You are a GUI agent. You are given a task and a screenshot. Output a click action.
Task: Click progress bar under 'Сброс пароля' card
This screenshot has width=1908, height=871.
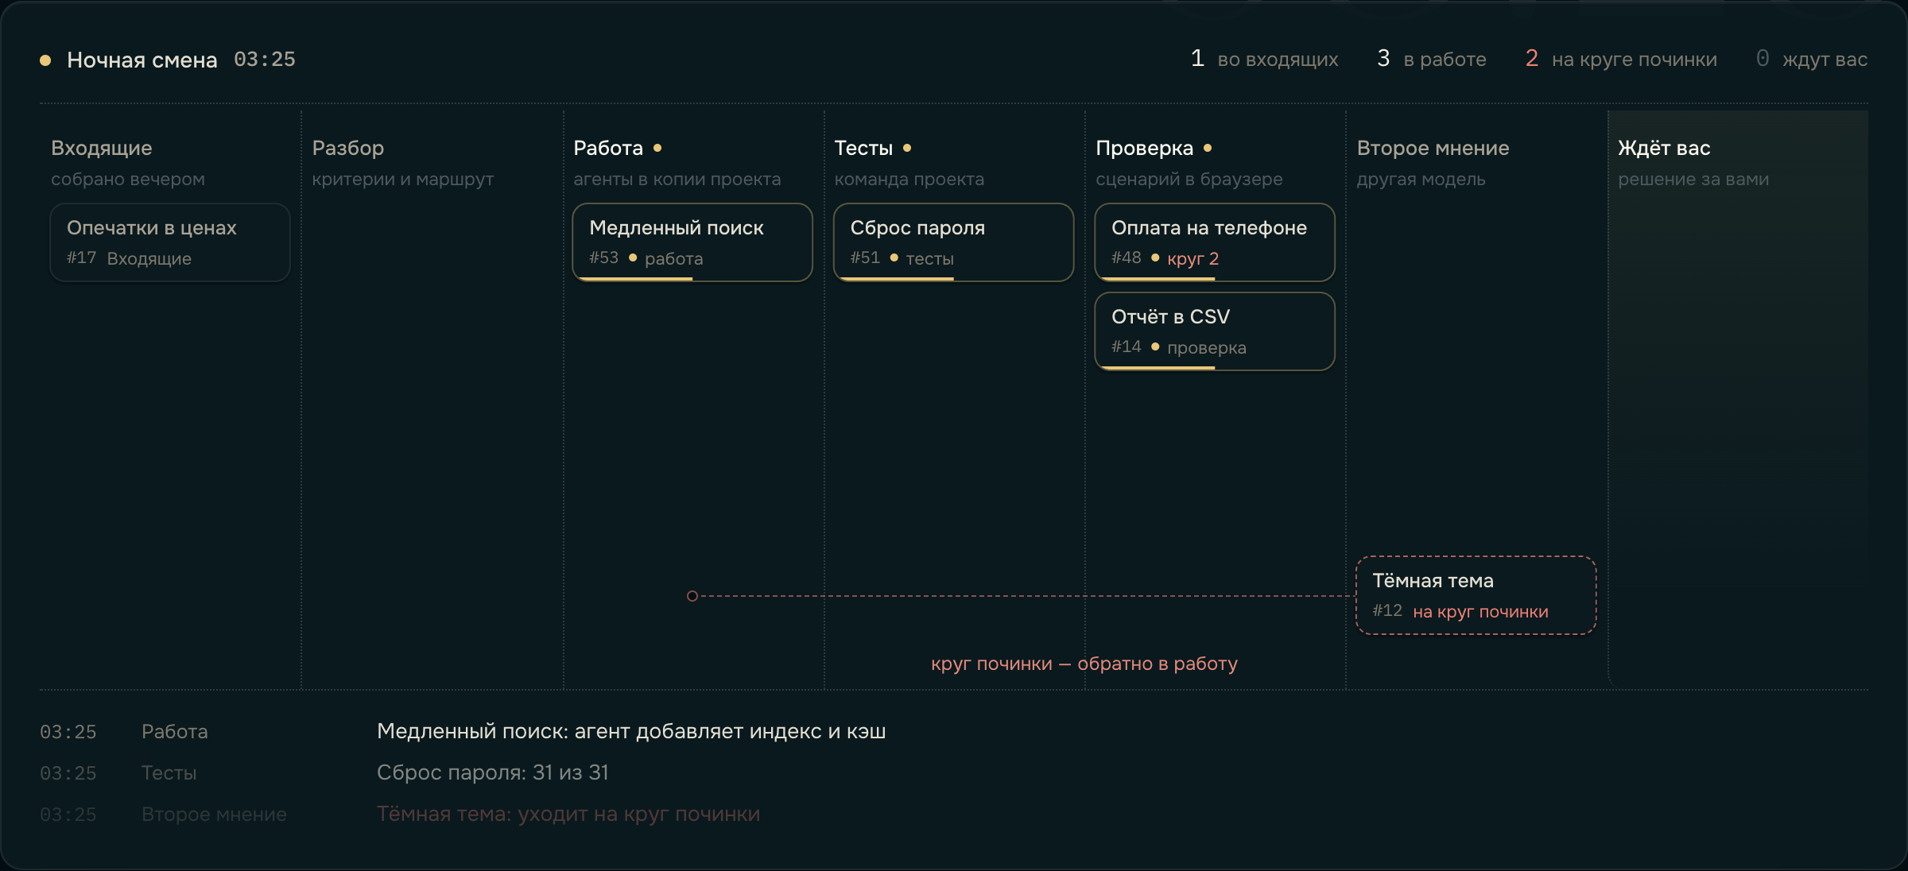coord(896,279)
